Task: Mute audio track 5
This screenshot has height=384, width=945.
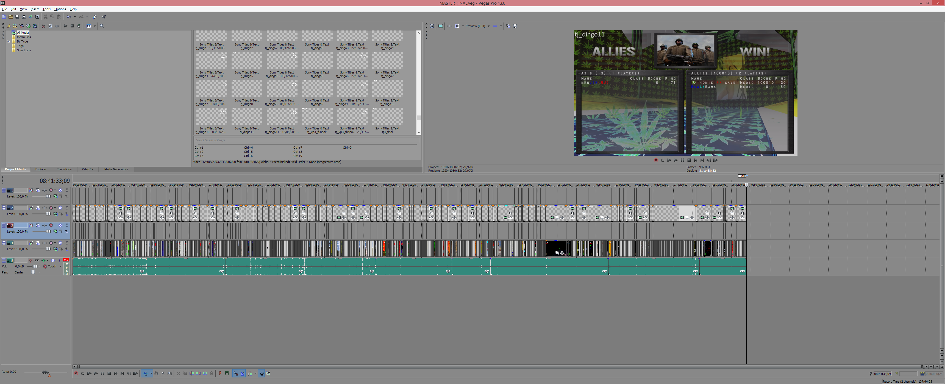Action: click(x=53, y=261)
